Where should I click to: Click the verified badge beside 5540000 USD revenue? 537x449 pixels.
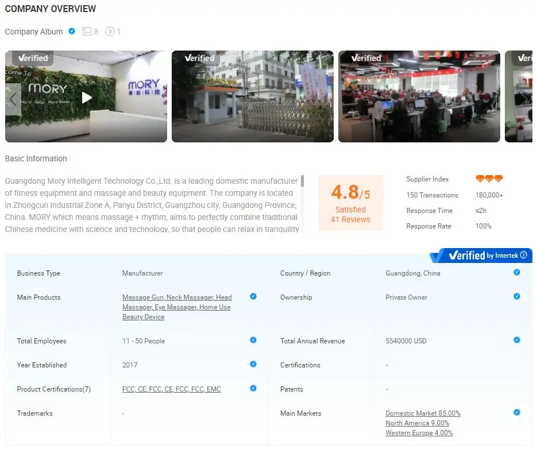tap(517, 340)
